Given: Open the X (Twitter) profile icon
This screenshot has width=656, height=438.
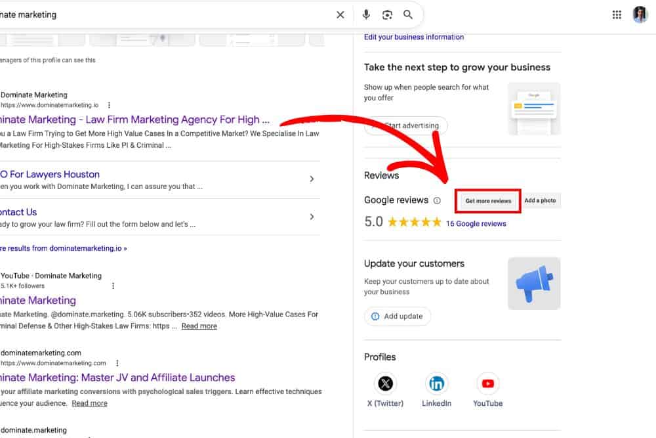Looking at the screenshot, I should (385, 383).
